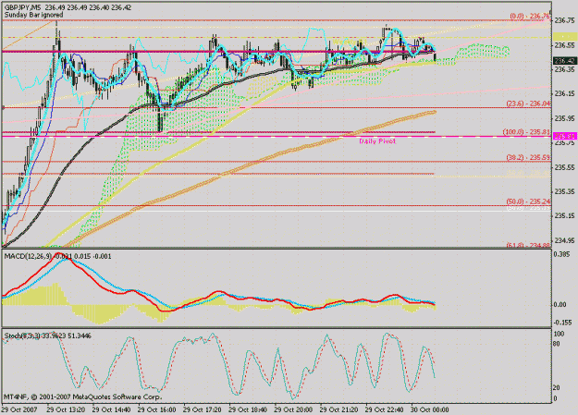The width and height of the screenshot is (578, 415).
Task: Click 80 on the Stochastic scale
Action: tap(558, 344)
